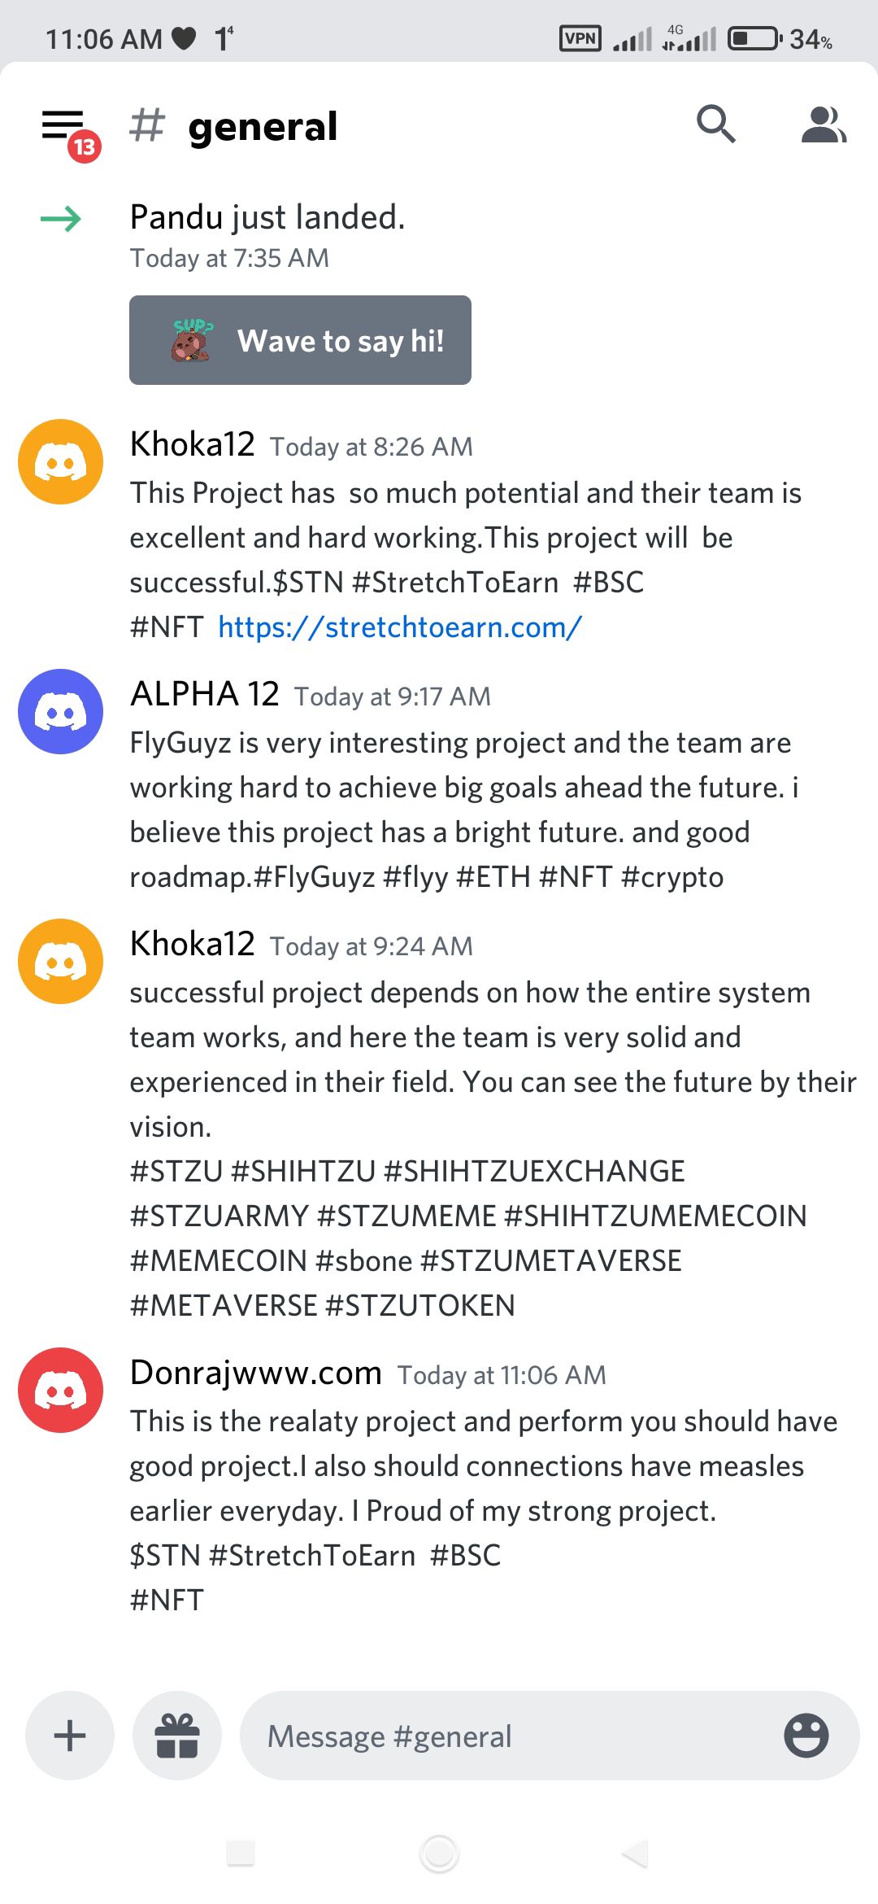Tap the Pandu just landed message

267,218
